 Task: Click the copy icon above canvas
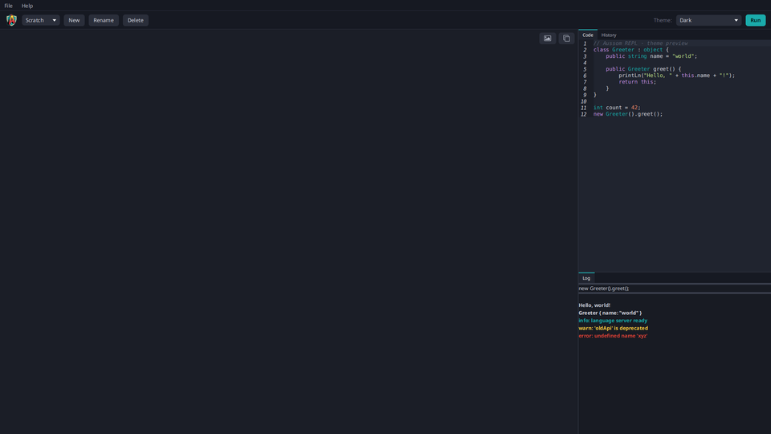click(x=566, y=39)
